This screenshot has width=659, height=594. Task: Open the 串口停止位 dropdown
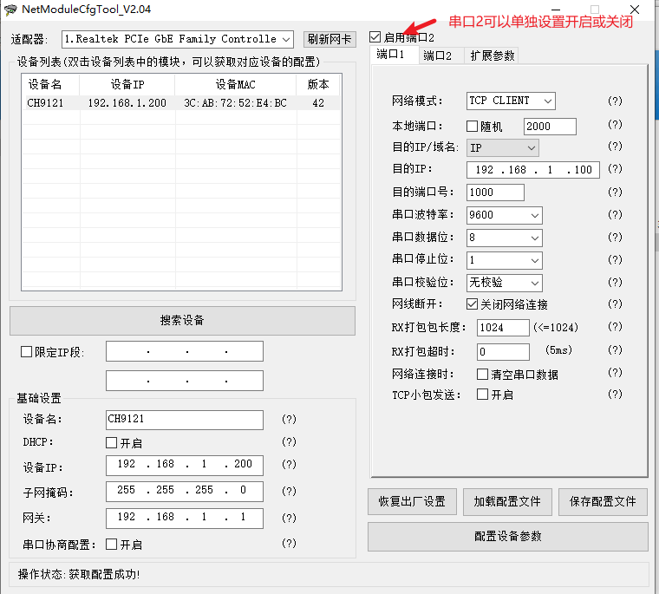pyautogui.click(x=505, y=260)
